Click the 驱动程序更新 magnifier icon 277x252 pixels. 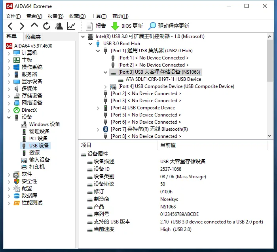point(152,26)
